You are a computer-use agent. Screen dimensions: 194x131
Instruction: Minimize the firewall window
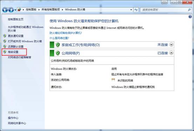point(173,2)
